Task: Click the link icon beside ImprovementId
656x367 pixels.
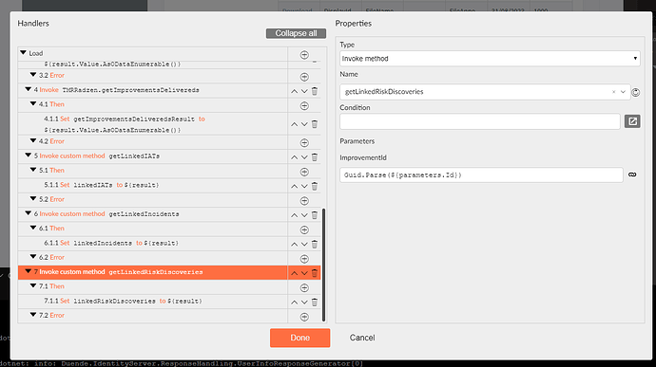Action: pos(632,174)
